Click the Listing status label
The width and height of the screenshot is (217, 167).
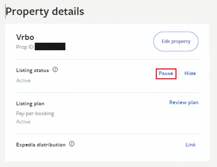(x=33, y=70)
